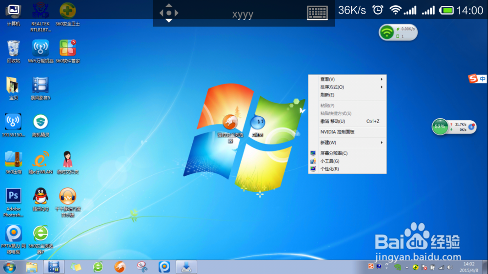Select 个性化(R) menu entry
The height and width of the screenshot is (274, 488).
click(347, 169)
